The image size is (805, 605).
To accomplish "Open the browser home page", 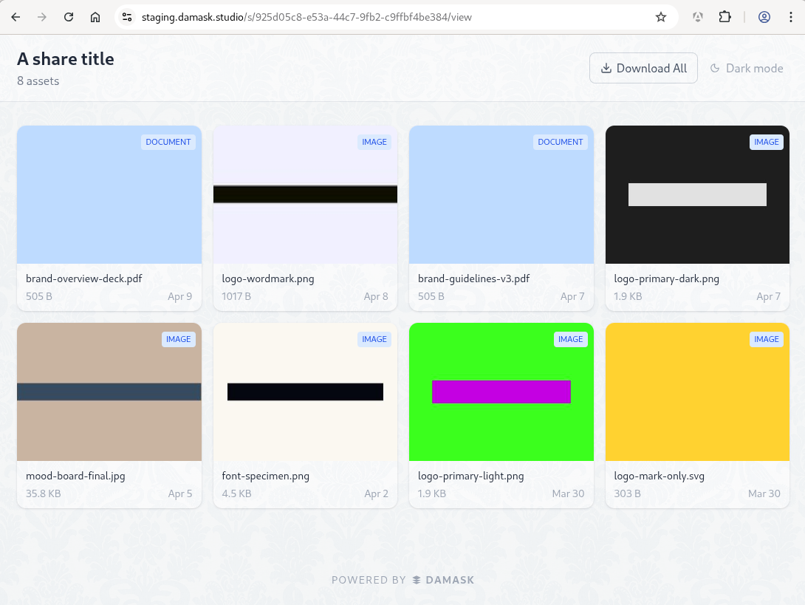I will (95, 17).
